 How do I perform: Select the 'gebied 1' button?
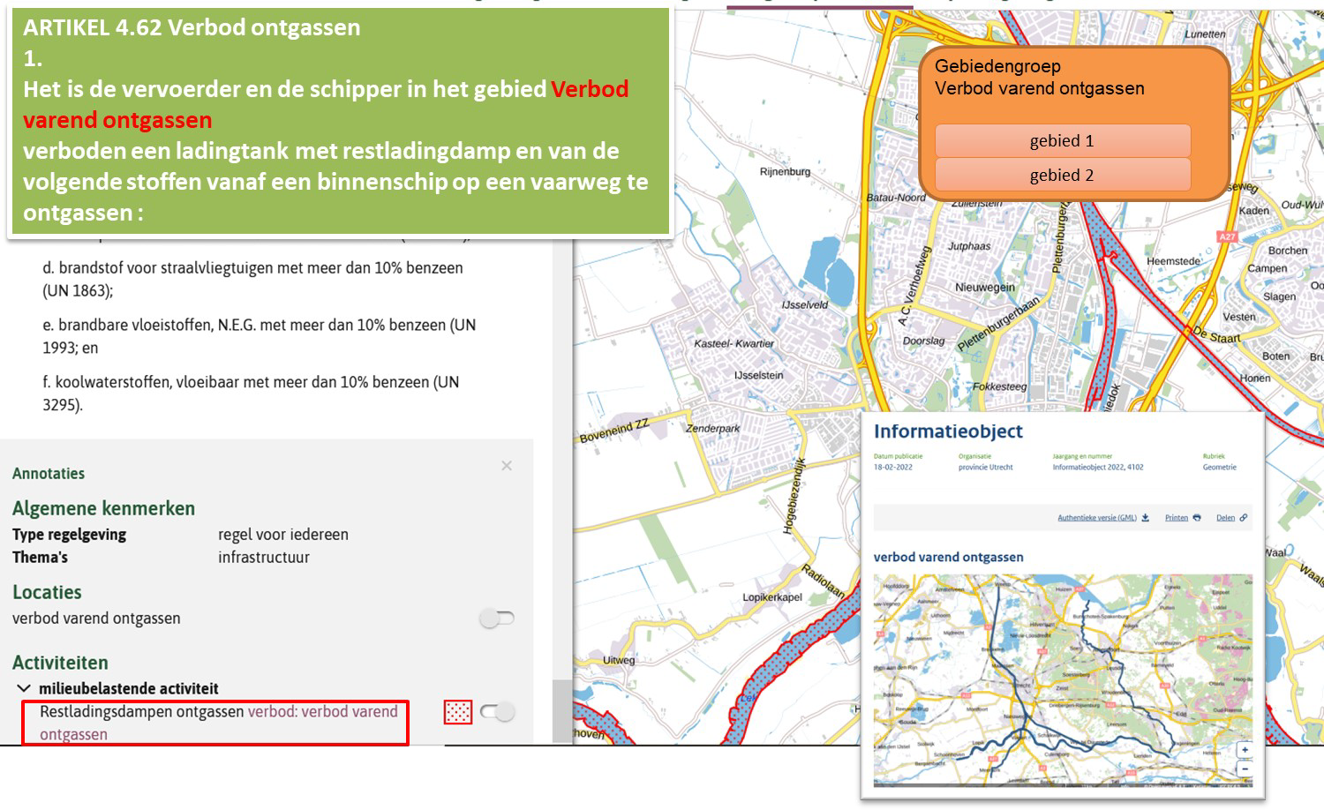click(1063, 141)
